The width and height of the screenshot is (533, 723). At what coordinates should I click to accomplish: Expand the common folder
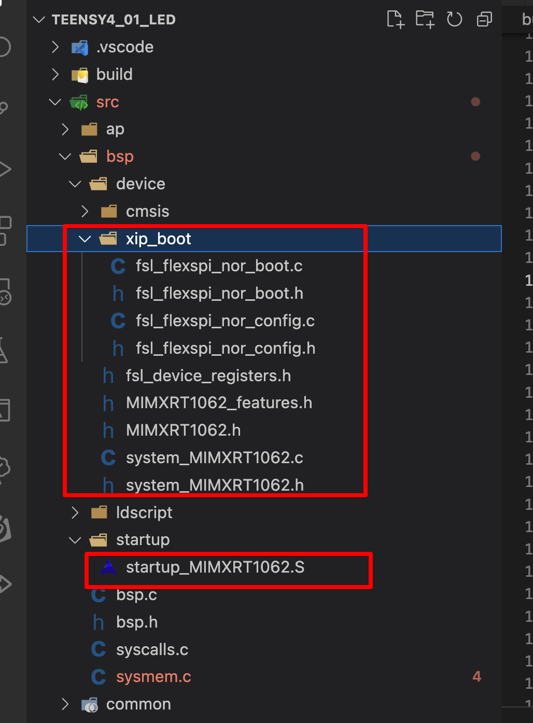click(x=65, y=704)
